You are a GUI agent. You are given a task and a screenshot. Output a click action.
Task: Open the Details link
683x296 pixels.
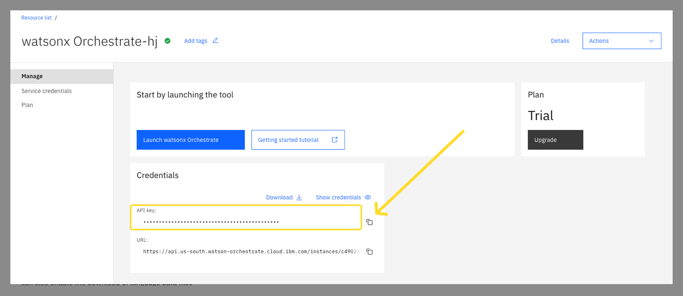coord(560,41)
